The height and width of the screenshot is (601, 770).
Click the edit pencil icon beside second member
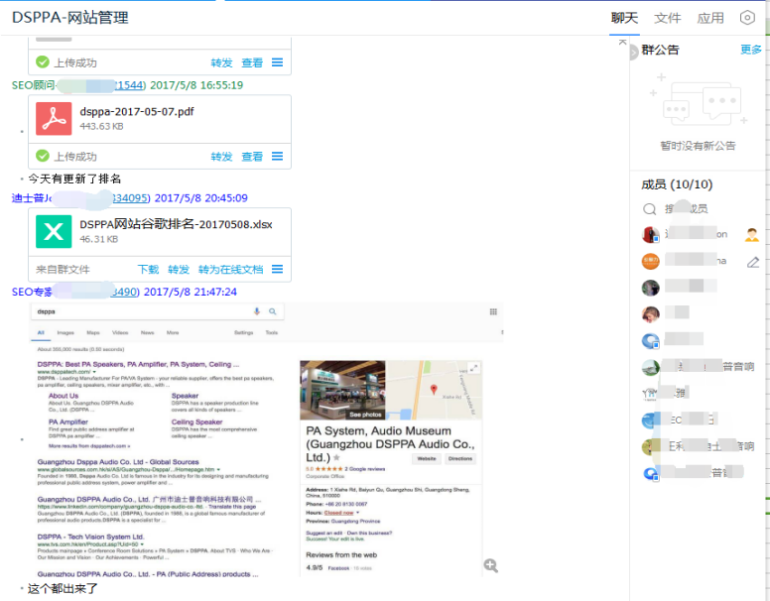[753, 262]
